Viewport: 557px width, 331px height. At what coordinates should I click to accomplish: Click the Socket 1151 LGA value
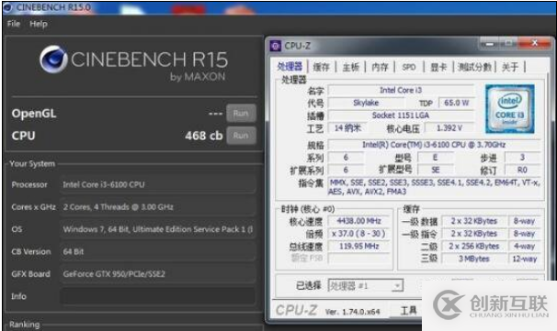click(401, 116)
